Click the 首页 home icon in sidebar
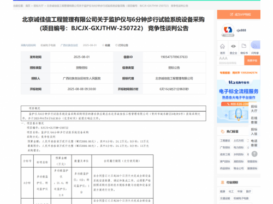This screenshot has width=273, height=204. point(222,46)
